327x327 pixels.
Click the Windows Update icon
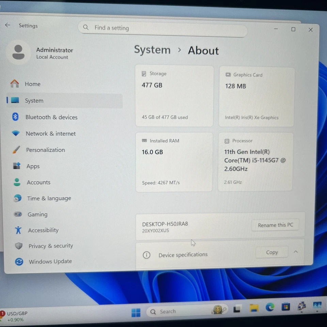coord(16,261)
